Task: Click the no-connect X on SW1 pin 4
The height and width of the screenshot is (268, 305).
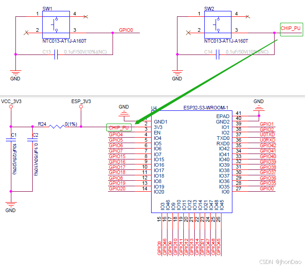Action: [86, 17]
